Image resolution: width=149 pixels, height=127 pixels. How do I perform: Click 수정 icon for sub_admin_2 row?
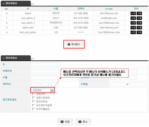(x=133, y=18)
